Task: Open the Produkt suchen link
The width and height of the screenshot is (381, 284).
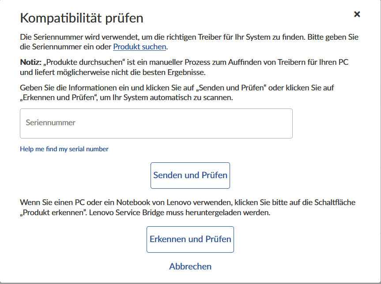Action: click(x=140, y=47)
